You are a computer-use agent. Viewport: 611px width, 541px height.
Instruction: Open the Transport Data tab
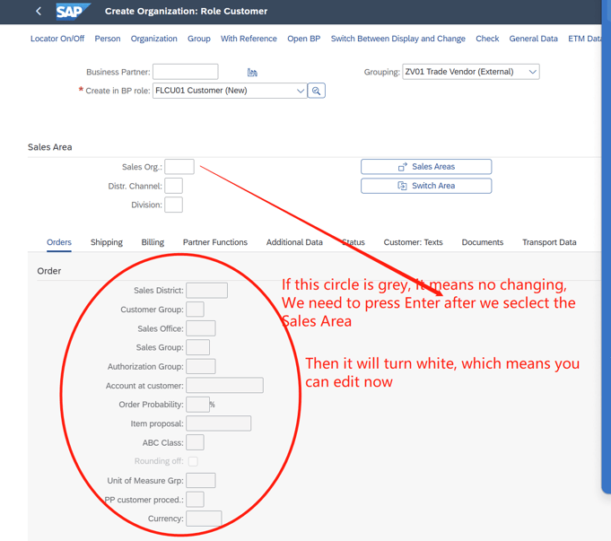549,242
